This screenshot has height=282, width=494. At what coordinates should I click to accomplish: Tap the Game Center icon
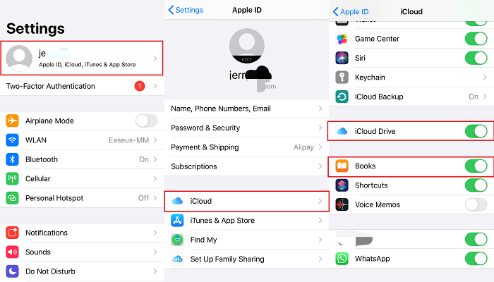(x=342, y=37)
